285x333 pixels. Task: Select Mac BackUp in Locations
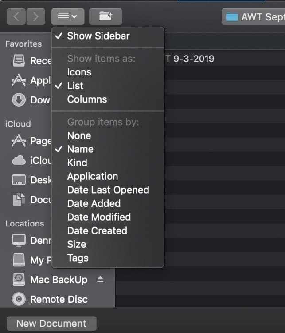point(59,280)
